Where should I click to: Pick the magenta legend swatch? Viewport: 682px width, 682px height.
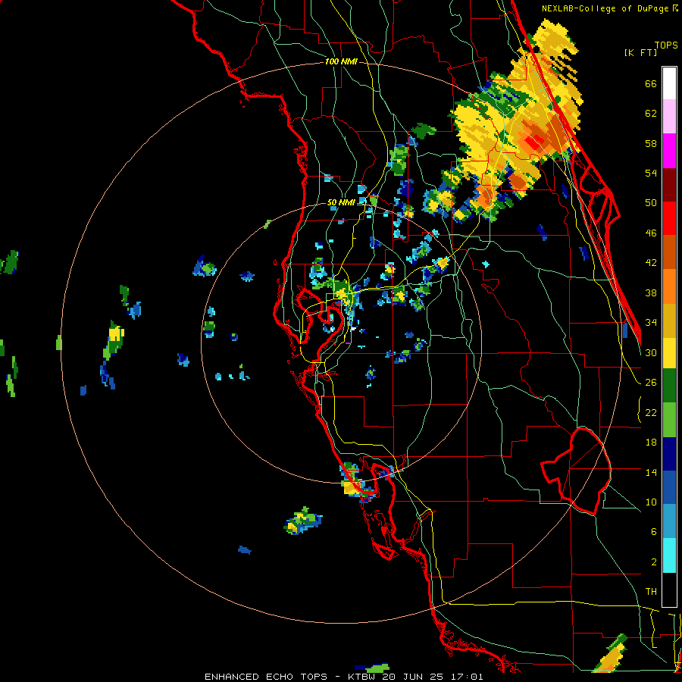pos(669,151)
